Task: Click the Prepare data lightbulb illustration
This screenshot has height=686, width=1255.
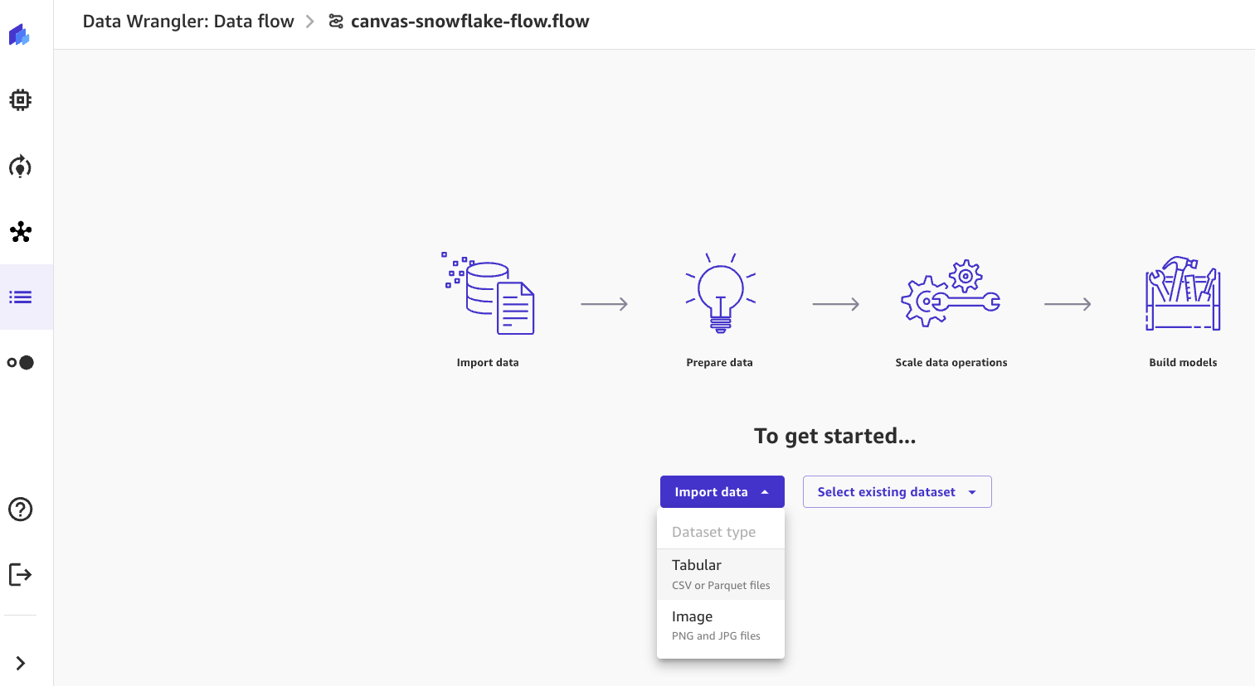Action: [x=720, y=293]
